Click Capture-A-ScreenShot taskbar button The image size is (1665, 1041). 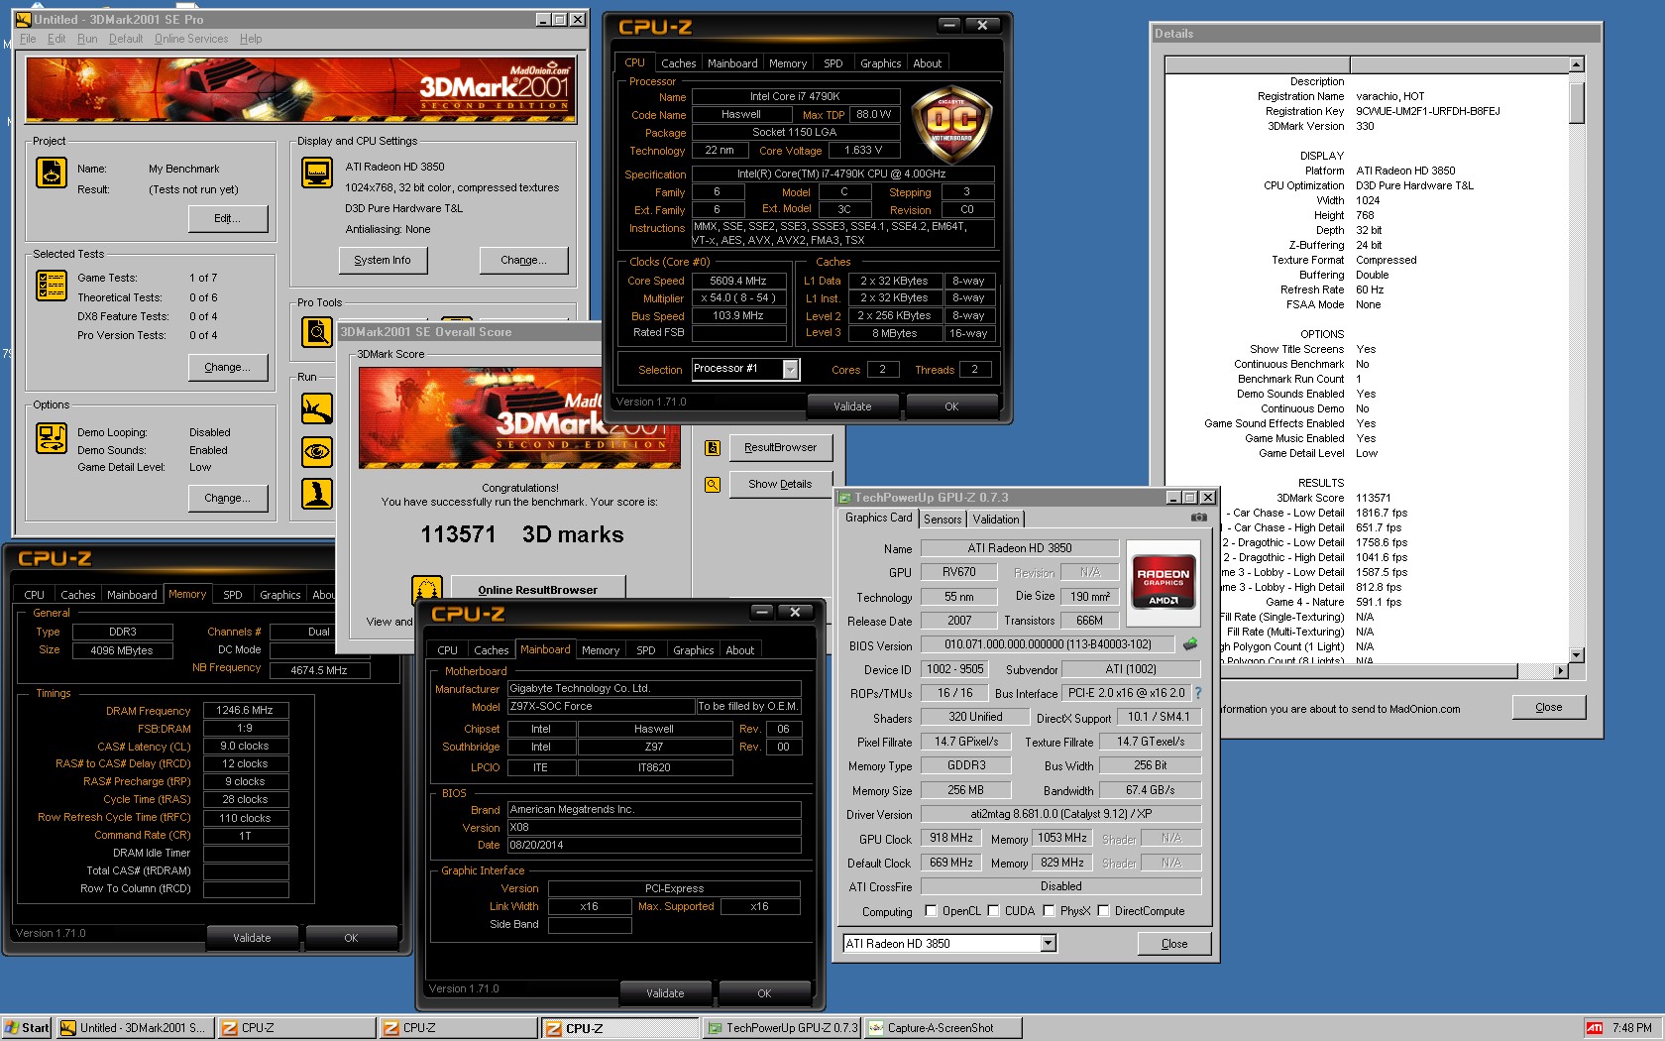[942, 1028]
